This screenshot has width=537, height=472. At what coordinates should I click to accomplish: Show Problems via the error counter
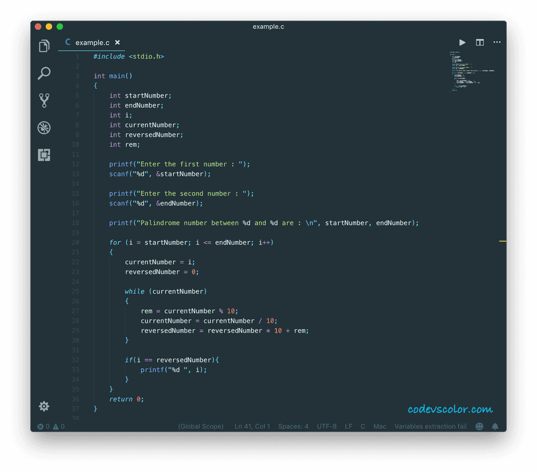pos(48,426)
